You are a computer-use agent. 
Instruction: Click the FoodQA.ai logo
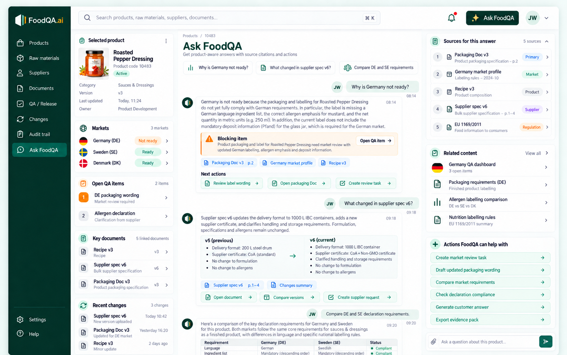[x=39, y=20]
